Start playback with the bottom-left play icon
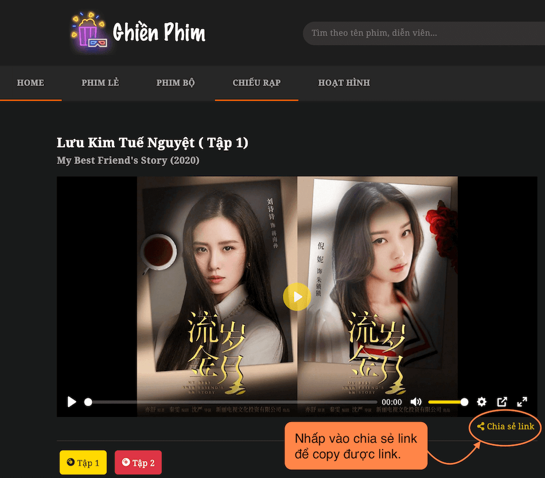The width and height of the screenshot is (545, 478). coord(72,402)
